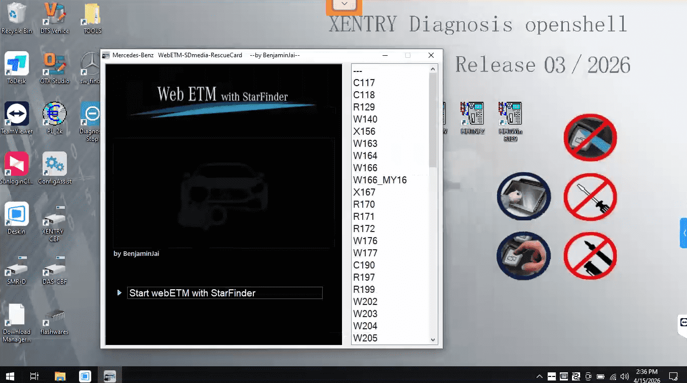687x383 pixels.
Task: Pick W203 in the model list
Action: pos(390,314)
